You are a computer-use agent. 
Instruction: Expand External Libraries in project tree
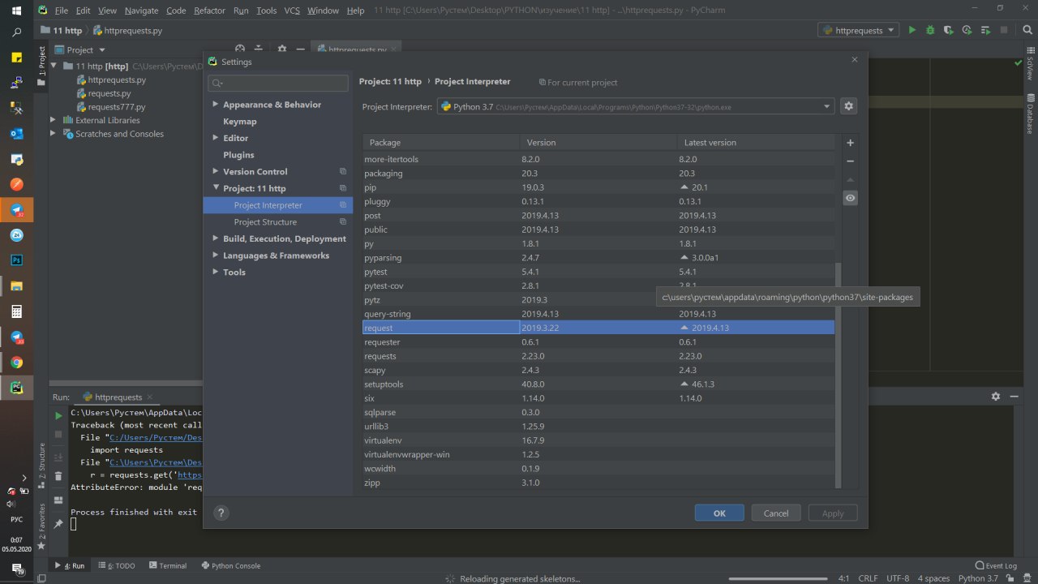(x=54, y=120)
